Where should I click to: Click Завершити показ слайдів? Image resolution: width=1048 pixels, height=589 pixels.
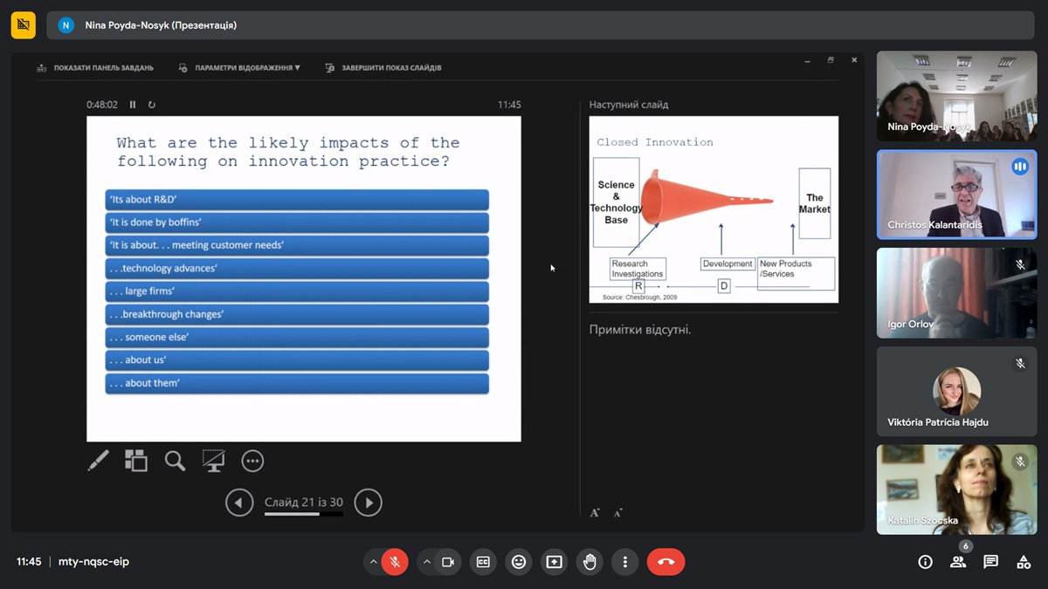[x=383, y=67]
